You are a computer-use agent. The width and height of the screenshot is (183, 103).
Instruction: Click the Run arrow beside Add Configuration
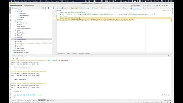[143, 5]
